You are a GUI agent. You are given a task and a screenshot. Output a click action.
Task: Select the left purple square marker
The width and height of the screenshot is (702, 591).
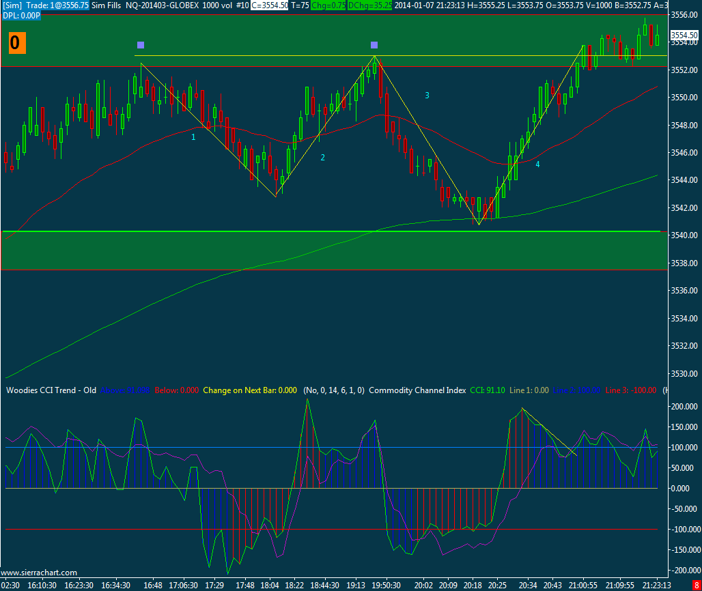(x=141, y=45)
